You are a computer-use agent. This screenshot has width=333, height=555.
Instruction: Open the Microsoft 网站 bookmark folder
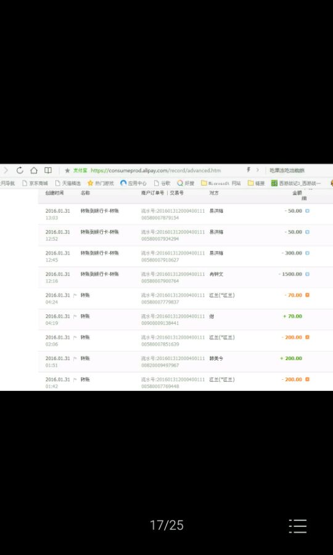tap(221, 183)
